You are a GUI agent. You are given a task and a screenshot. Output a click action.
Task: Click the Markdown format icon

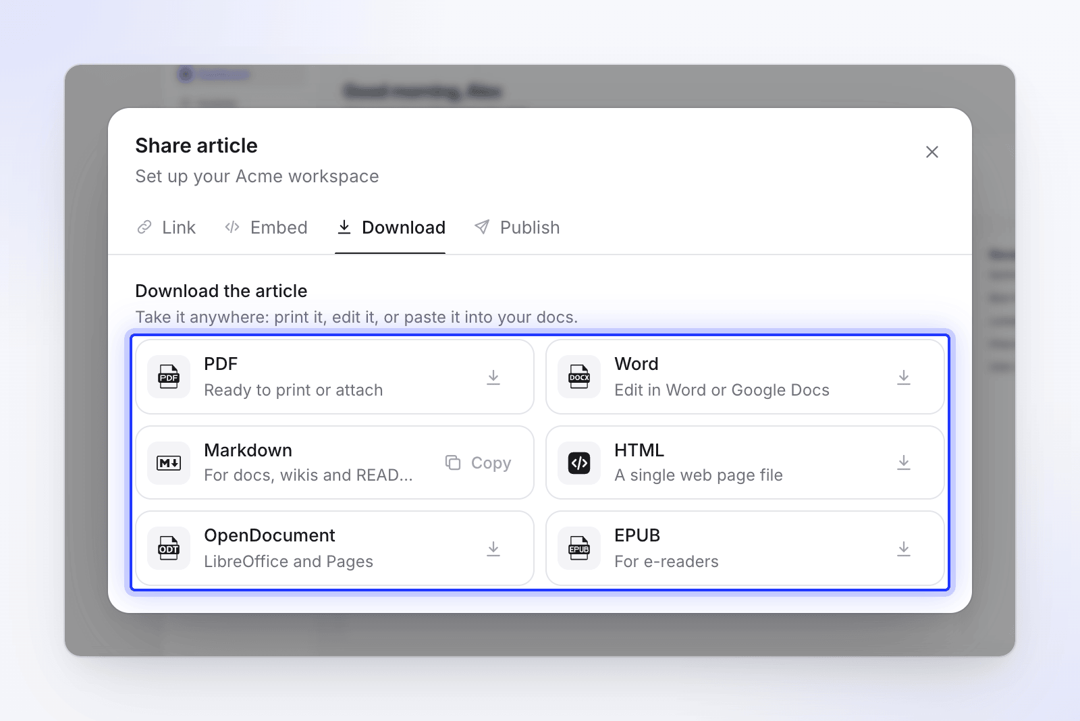pyautogui.click(x=169, y=462)
